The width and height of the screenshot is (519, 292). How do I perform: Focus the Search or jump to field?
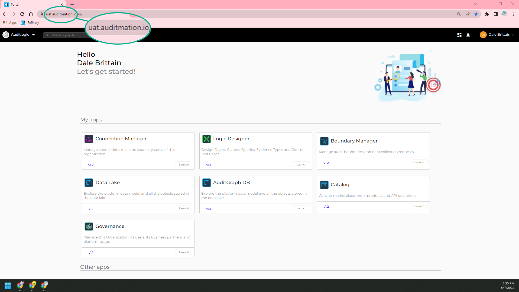(68, 35)
